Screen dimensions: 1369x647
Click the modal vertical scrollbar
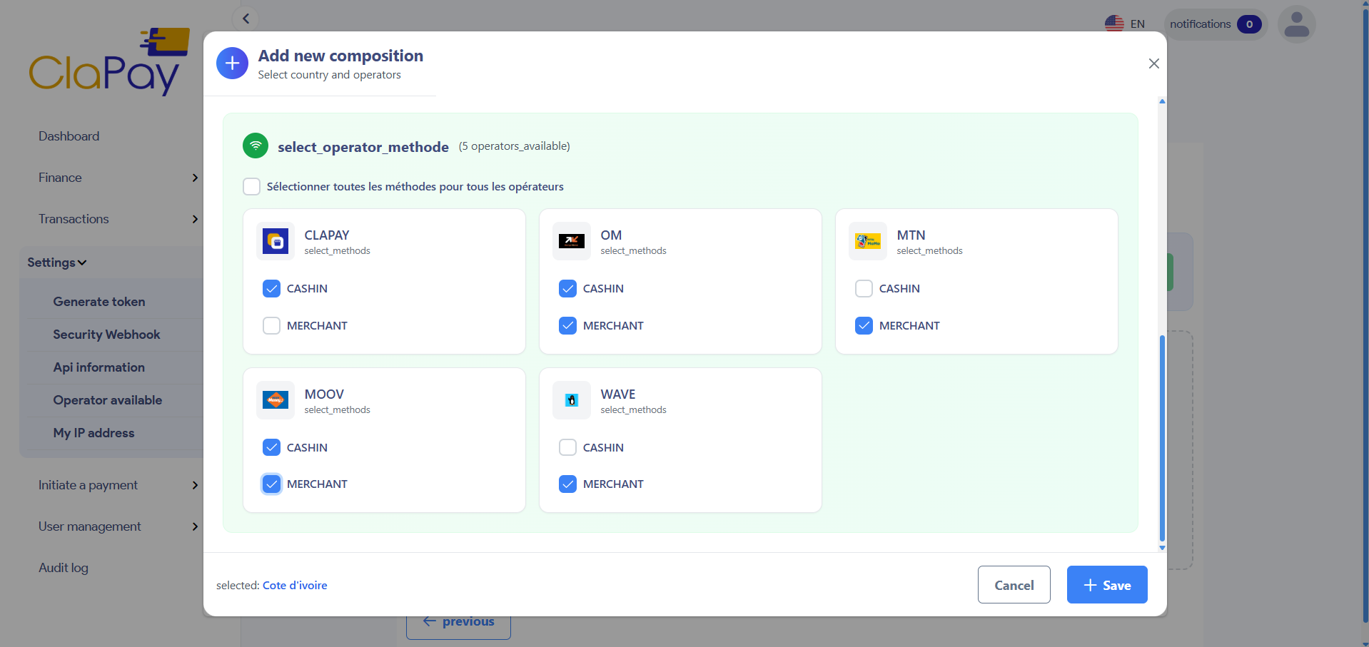coord(1162,437)
